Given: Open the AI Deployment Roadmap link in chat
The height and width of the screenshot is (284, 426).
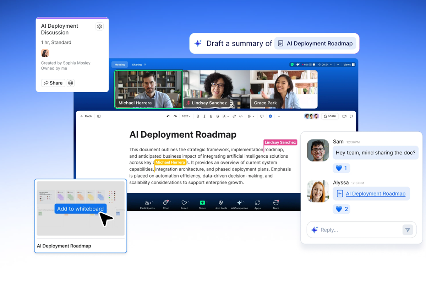Looking at the screenshot, I should [376, 193].
